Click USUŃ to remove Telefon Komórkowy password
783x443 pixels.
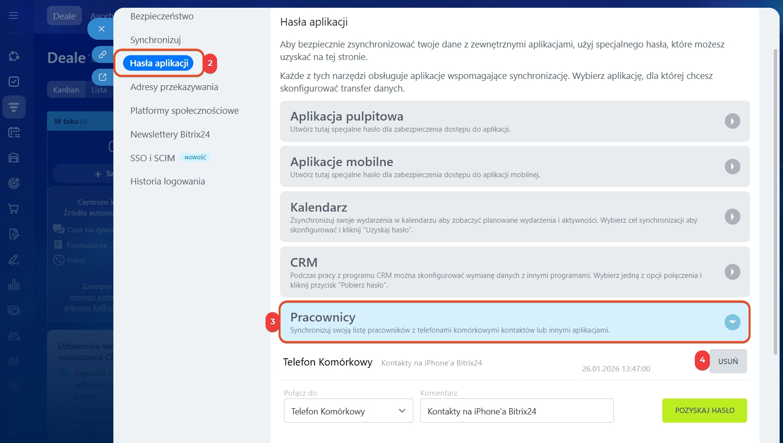[x=728, y=361]
